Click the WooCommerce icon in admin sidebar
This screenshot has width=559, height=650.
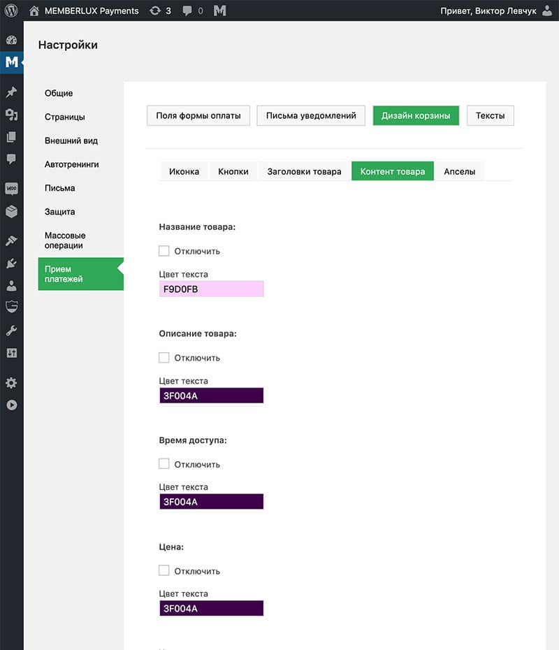(x=11, y=189)
